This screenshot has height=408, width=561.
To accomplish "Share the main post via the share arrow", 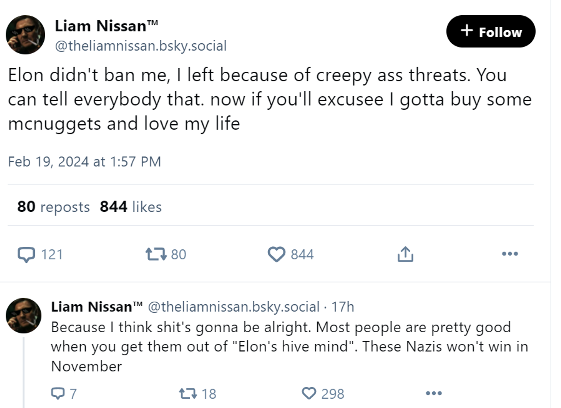I will [405, 254].
